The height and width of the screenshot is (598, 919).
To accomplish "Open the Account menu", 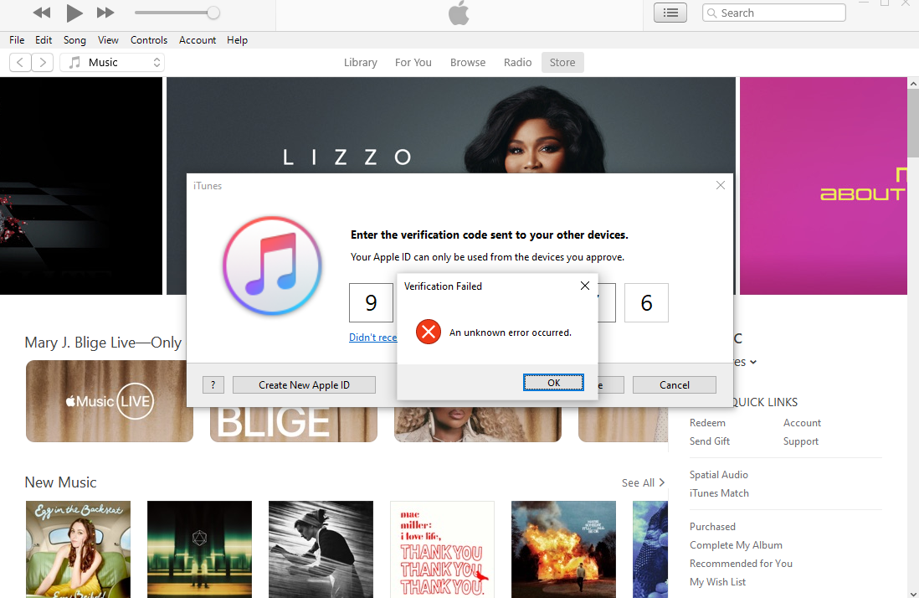I will 198,40.
